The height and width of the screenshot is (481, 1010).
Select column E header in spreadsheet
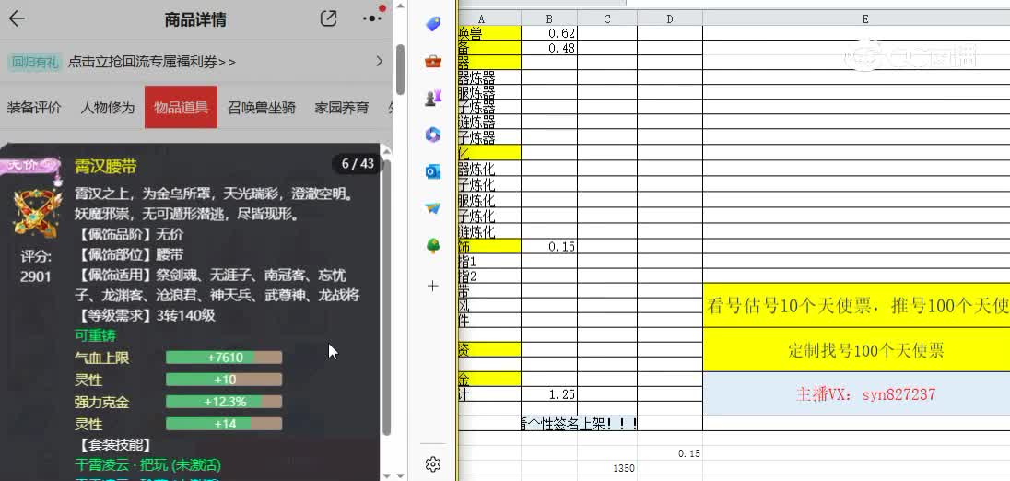857,19
